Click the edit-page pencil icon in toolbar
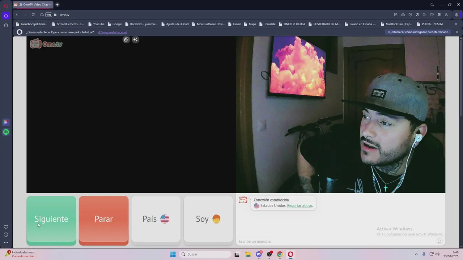Image resolution: width=463 pixels, height=260 pixels. pyautogui.click(x=396, y=15)
